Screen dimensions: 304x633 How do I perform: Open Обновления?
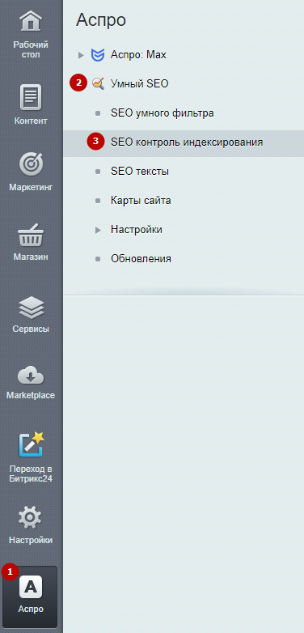point(141,259)
